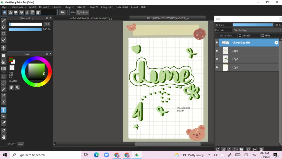Add a layer folder
The height and width of the screenshot is (159, 282).
(242, 149)
